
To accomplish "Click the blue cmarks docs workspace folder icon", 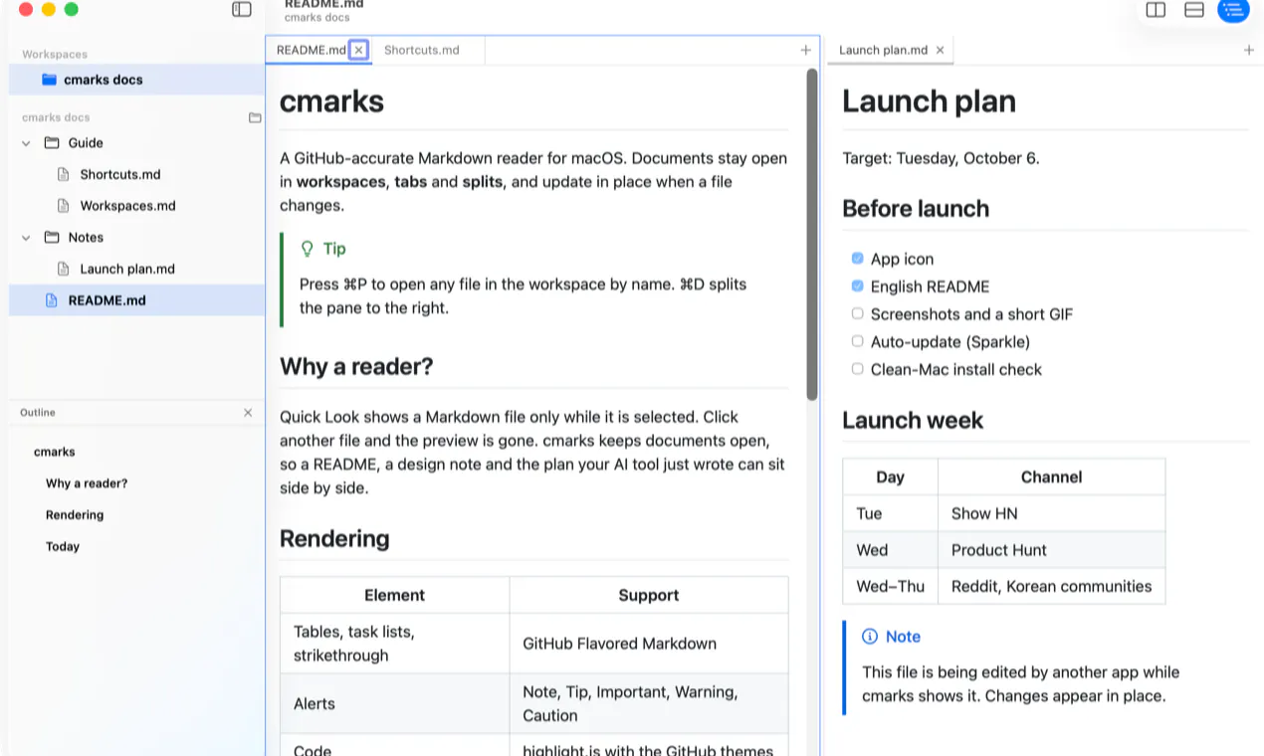I will coord(49,80).
